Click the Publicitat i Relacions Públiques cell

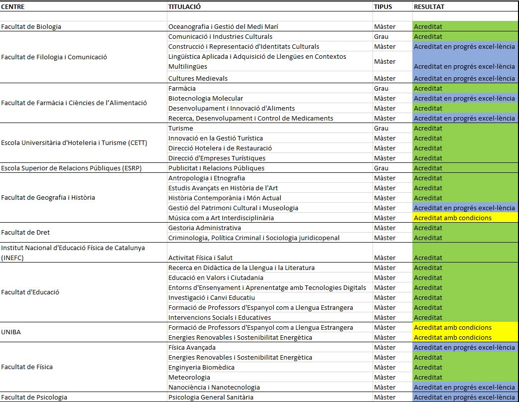(216, 168)
